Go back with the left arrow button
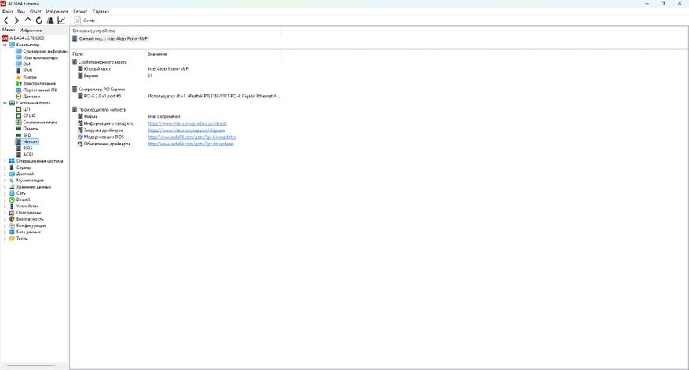 [x=5, y=20]
